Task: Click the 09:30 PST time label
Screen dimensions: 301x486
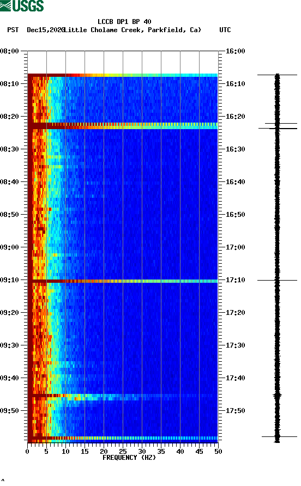Action: [x=10, y=345]
